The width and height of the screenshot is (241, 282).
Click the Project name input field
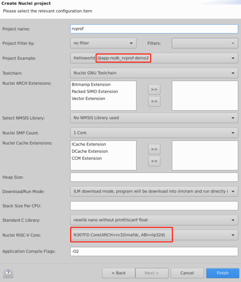(154, 29)
